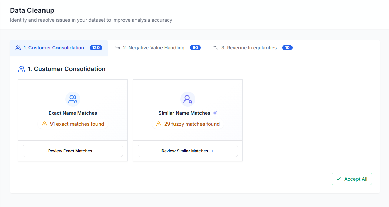Click the users icon on Customer Consolidation tab
This screenshot has width=389, height=207.
(x=18, y=48)
